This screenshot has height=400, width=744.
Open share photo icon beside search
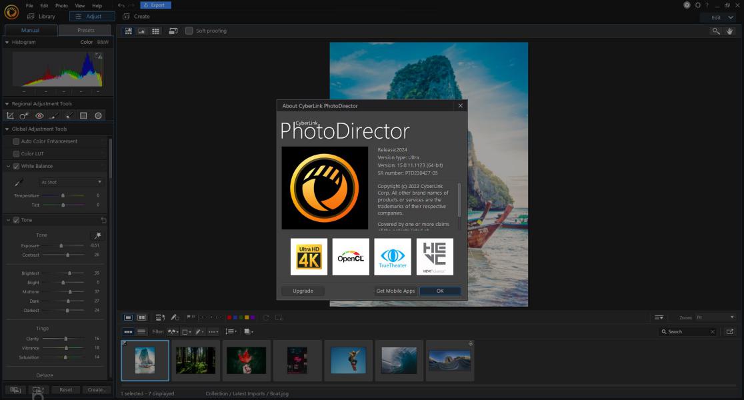(x=730, y=332)
